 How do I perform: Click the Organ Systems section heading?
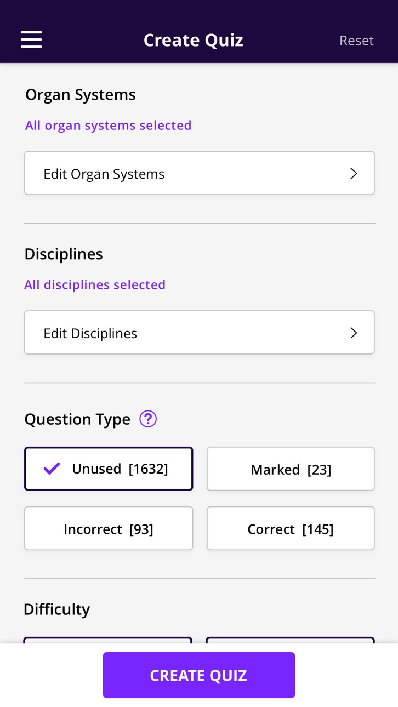tap(81, 95)
